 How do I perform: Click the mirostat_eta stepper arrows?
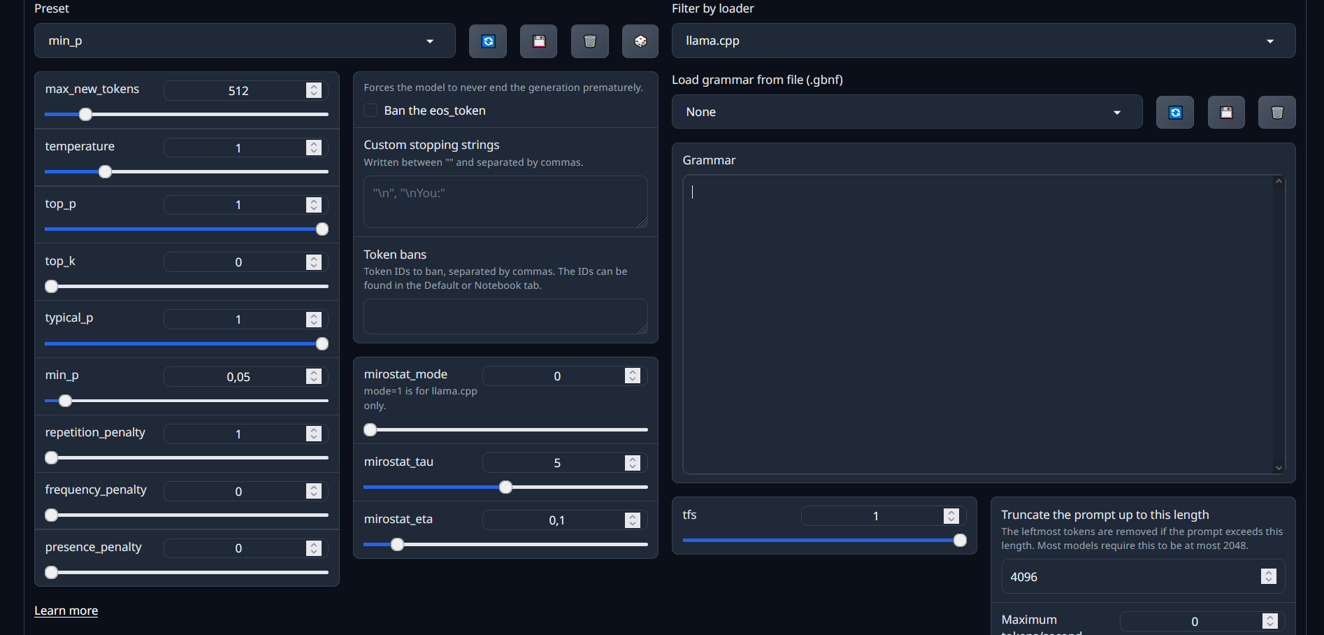tap(633, 520)
